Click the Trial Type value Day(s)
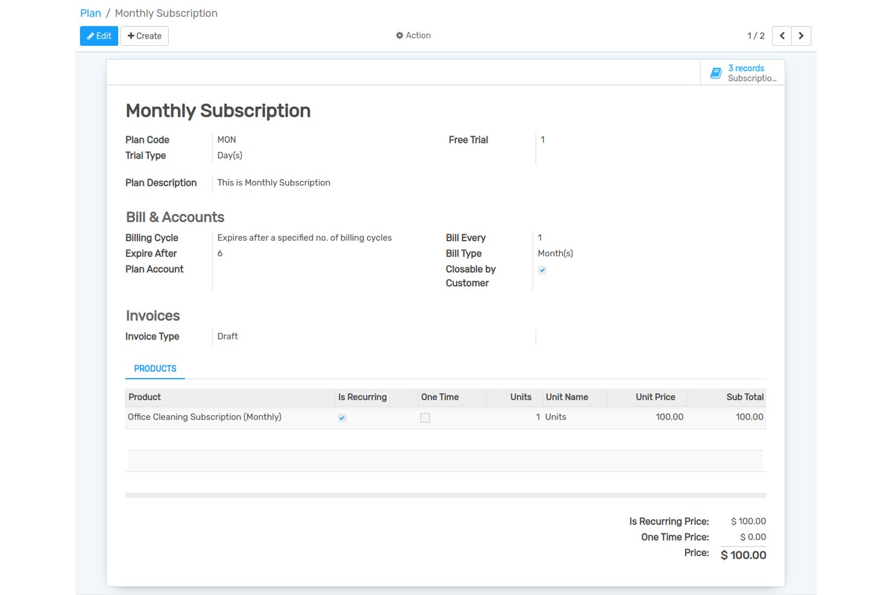This screenshot has width=892, height=595. [x=230, y=156]
